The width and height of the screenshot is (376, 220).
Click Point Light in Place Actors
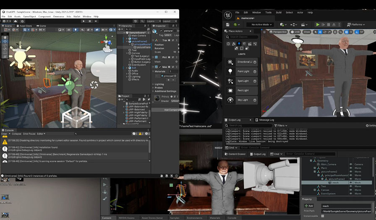coord(243,71)
